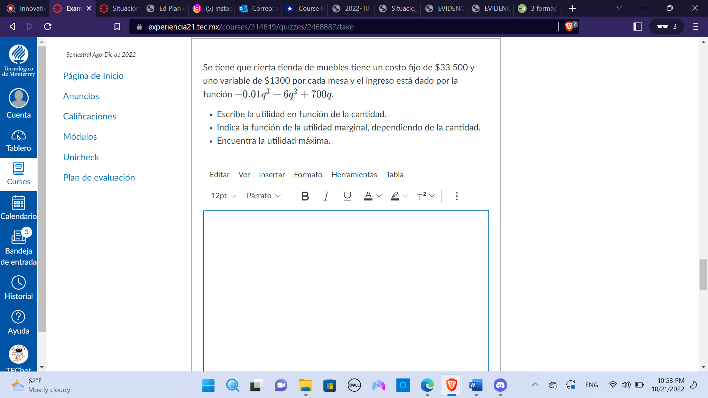The height and width of the screenshot is (398, 708).
Task: Toggle bold formatting in the editor
Action: pos(305,196)
